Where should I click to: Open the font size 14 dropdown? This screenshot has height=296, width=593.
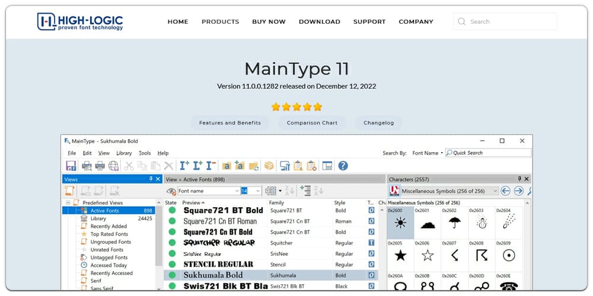258,191
